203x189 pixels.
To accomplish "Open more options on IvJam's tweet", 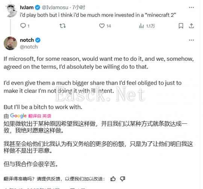I will point(191,7).
